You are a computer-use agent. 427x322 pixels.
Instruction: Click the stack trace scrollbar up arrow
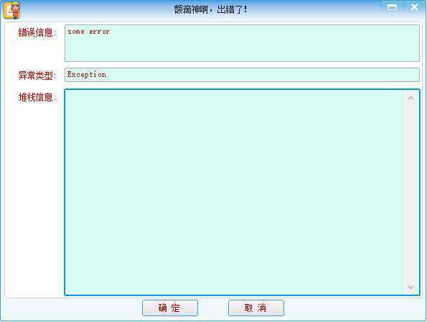point(411,98)
